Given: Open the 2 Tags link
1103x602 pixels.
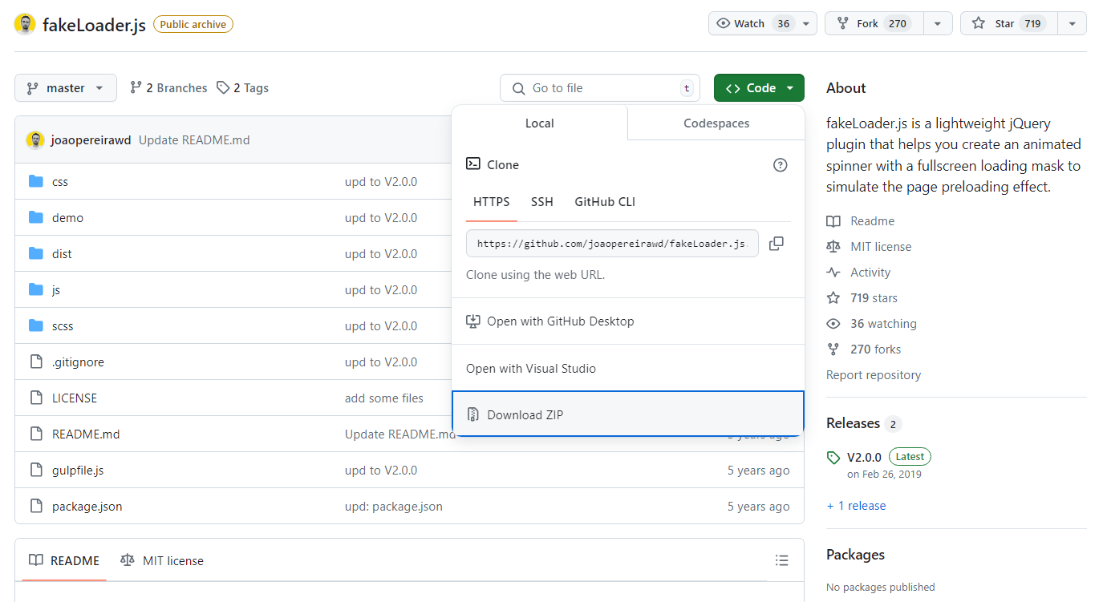Looking at the screenshot, I should click(242, 88).
